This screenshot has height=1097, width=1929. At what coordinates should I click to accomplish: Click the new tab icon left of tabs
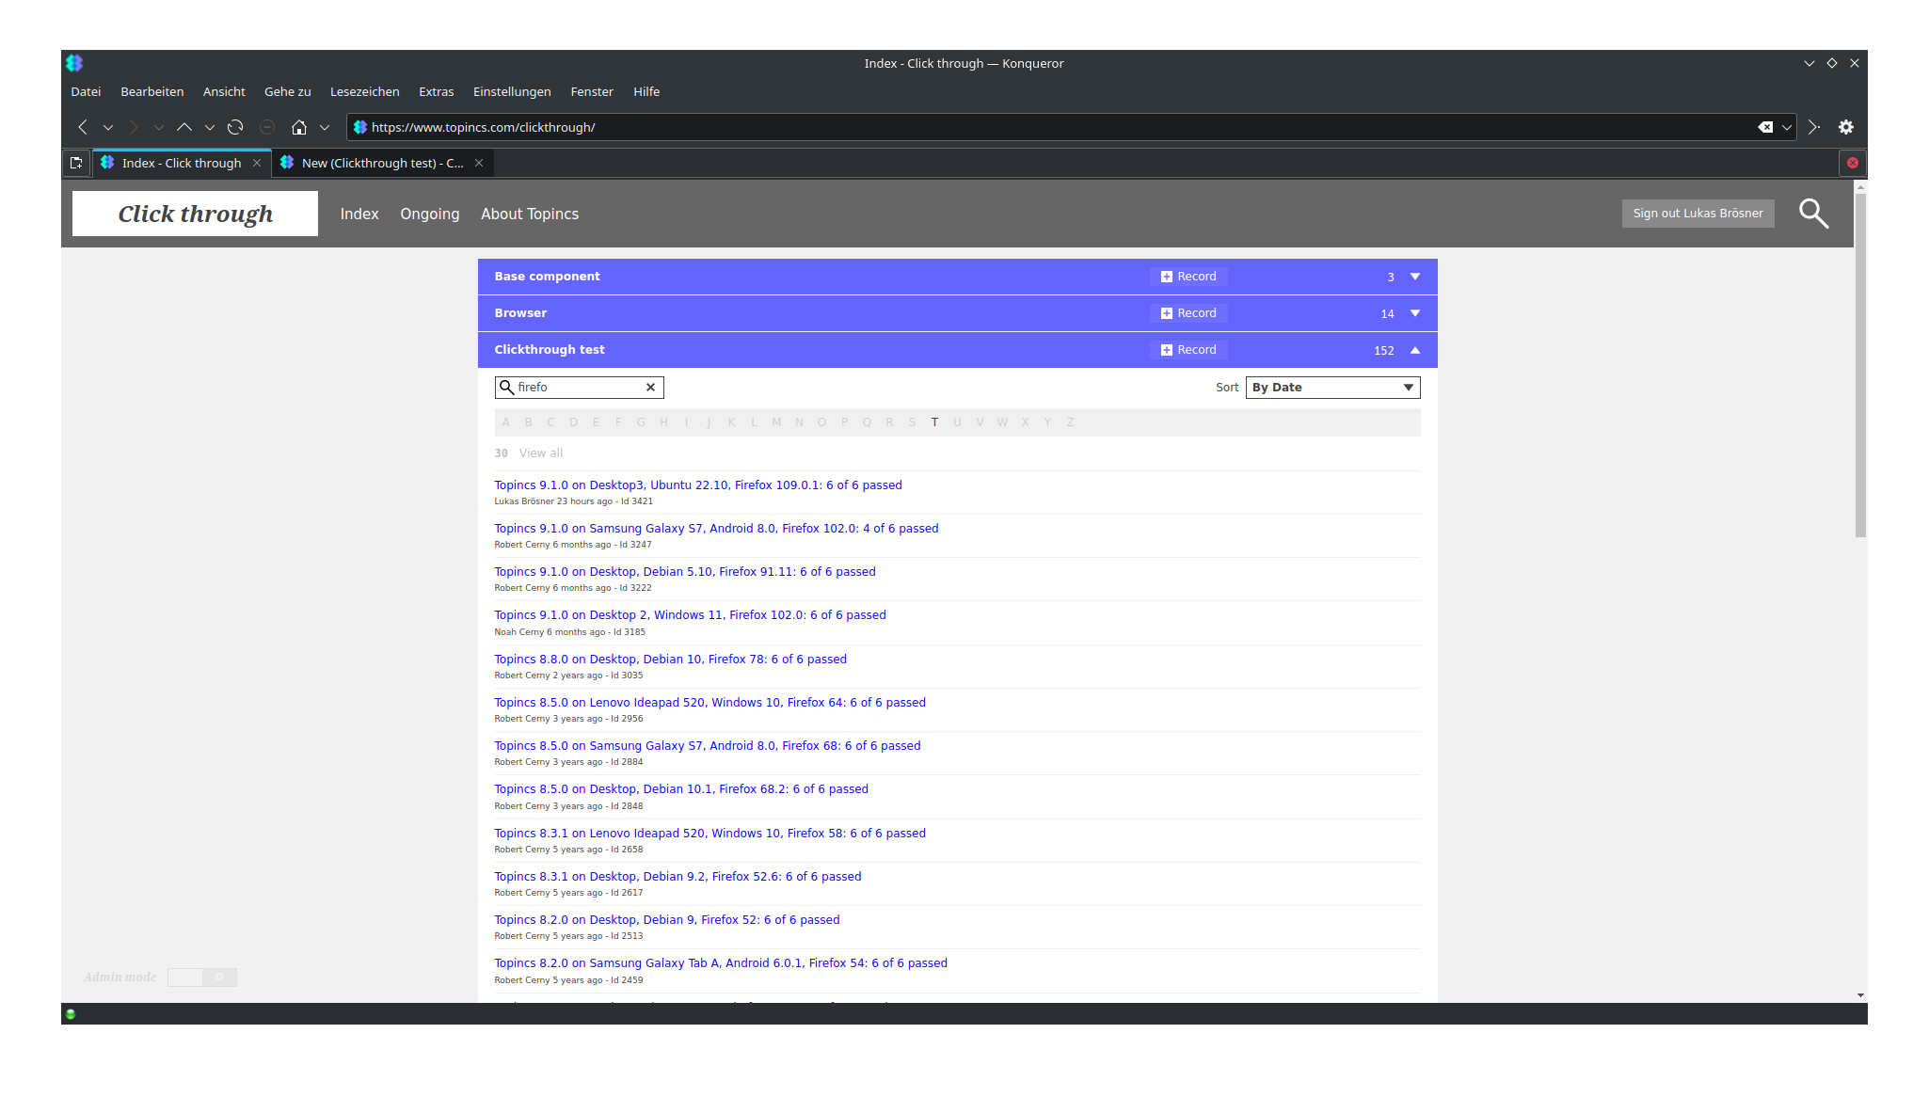tap(76, 163)
